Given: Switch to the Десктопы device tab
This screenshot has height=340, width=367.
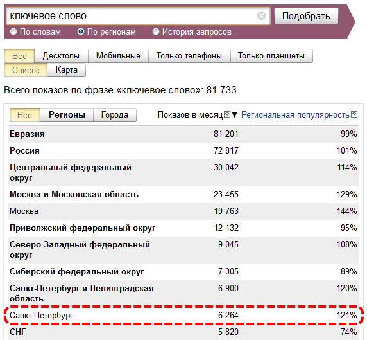Looking at the screenshot, I should click(61, 56).
